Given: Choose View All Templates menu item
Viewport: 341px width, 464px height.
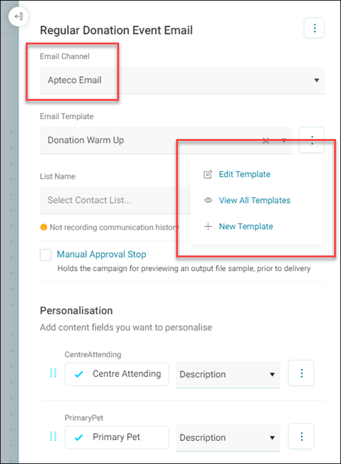Looking at the screenshot, I should 254,200.
